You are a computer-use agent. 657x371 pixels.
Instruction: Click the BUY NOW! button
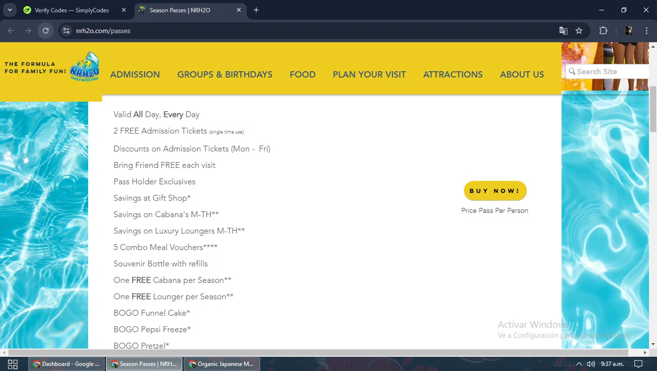point(495,191)
